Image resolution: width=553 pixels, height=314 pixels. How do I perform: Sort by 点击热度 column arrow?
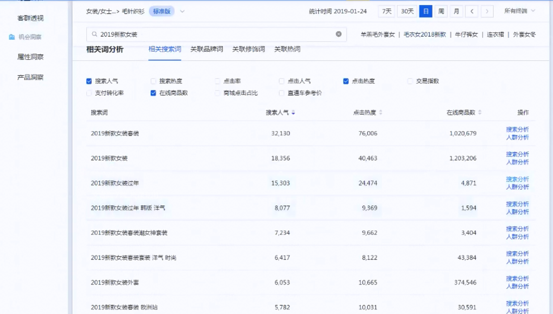381,113
